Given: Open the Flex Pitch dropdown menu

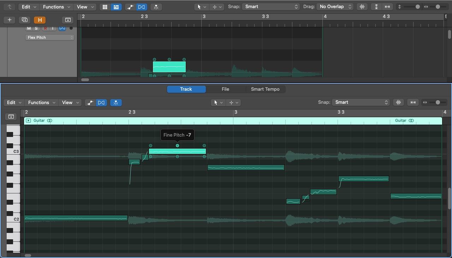Looking at the screenshot, I should coord(49,37).
